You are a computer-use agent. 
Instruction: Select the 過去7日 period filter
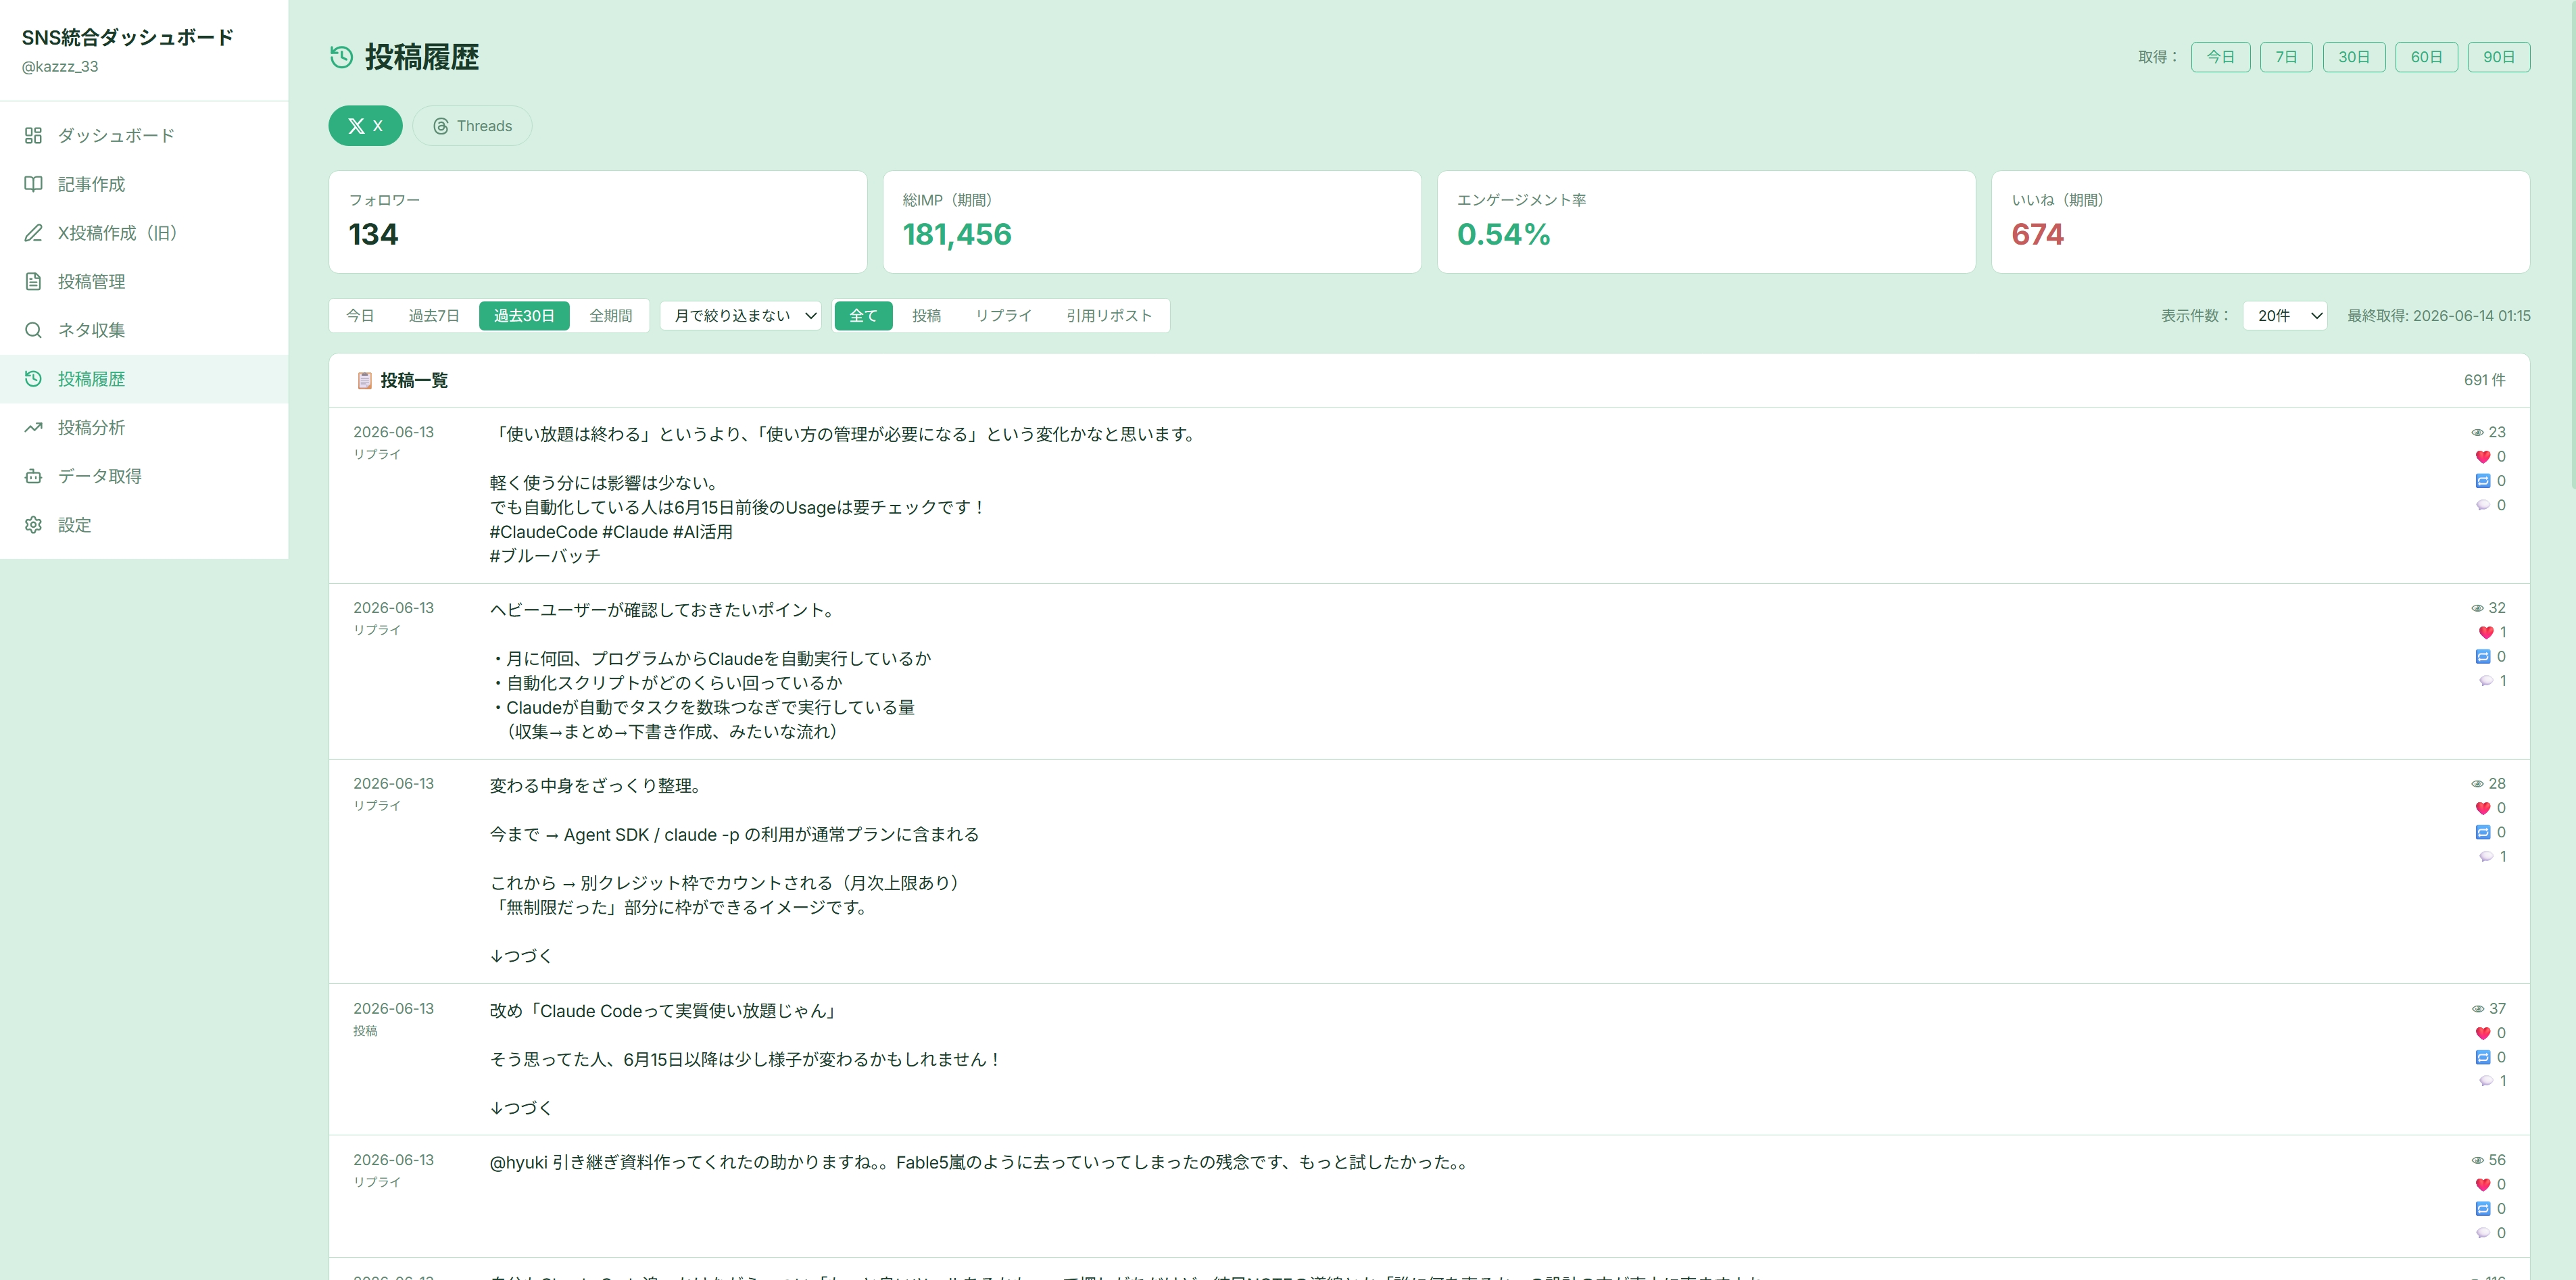[x=434, y=316]
